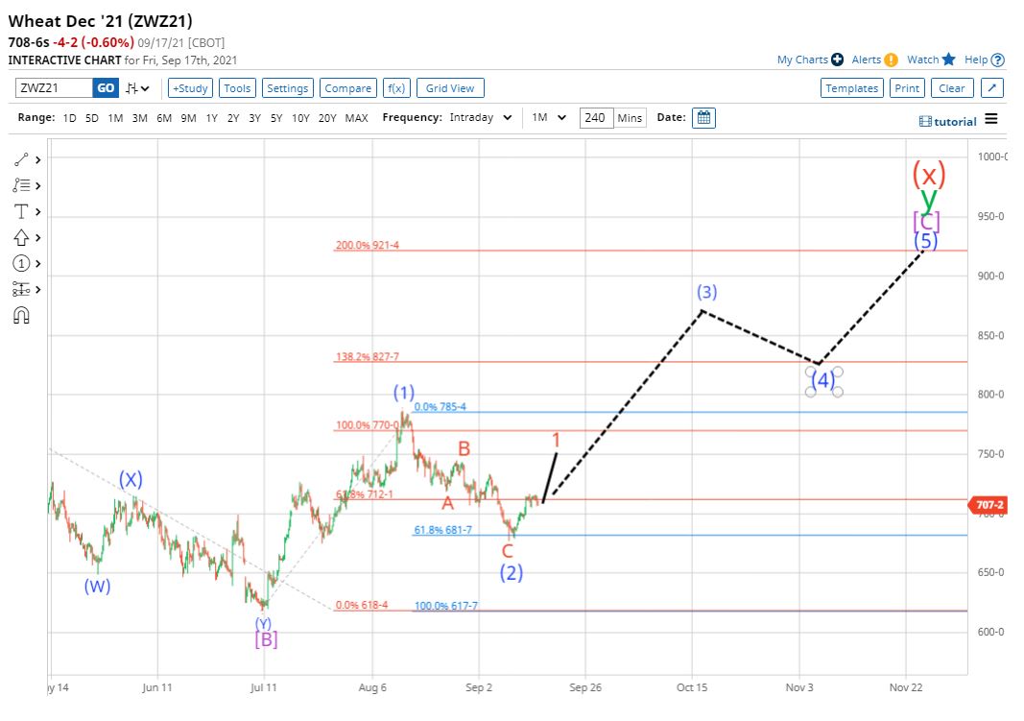Select the 2Y range

pos(233,118)
